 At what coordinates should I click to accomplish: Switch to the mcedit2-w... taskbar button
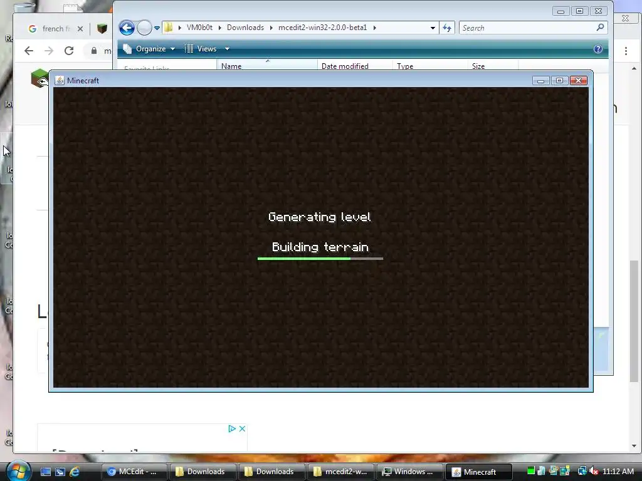click(340, 472)
